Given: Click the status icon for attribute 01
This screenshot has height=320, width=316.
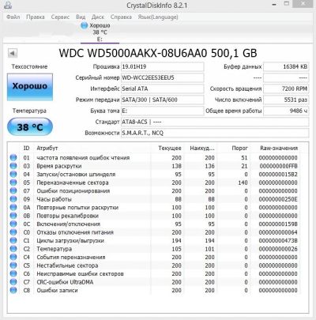Looking at the screenshot, I should 13,157.
